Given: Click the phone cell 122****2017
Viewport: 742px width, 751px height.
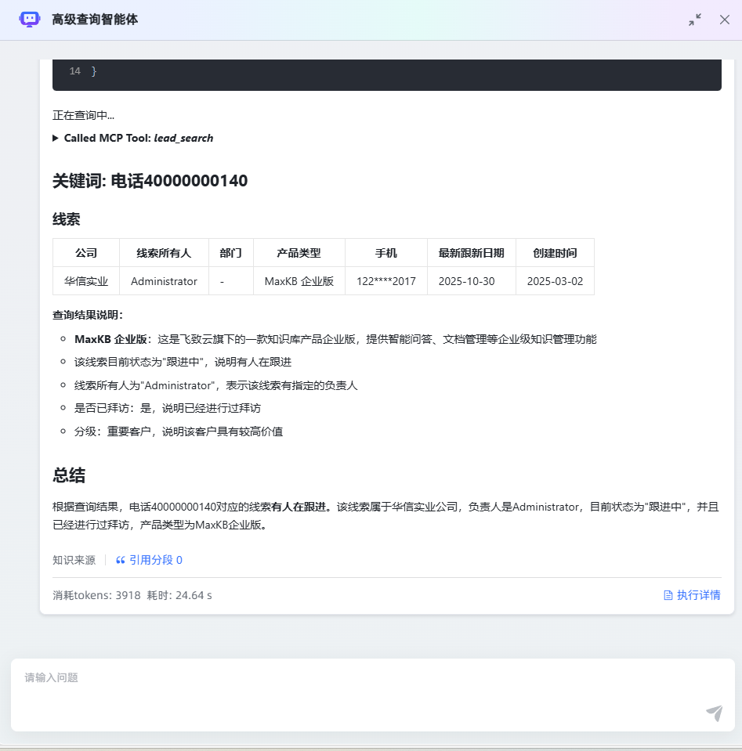Looking at the screenshot, I should (x=385, y=281).
